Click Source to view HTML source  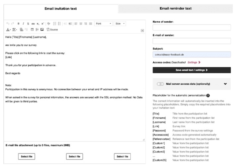pos(52,30)
